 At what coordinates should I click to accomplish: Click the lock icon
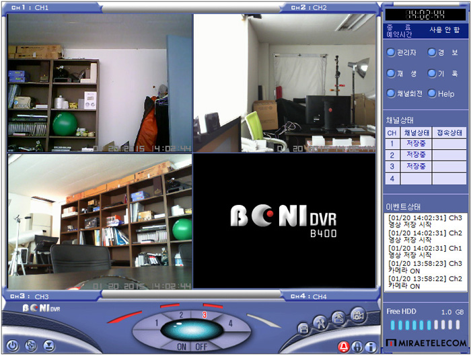pos(357,347)
